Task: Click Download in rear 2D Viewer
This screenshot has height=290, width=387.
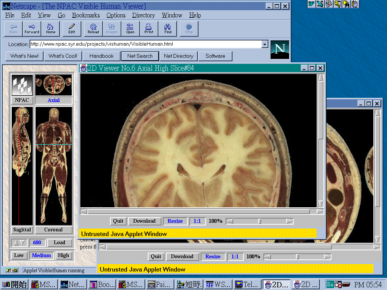Action: click(182, 257)
